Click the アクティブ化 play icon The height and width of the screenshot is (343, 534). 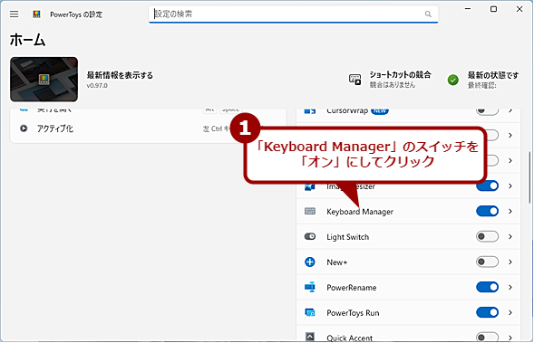coord(24,129)
